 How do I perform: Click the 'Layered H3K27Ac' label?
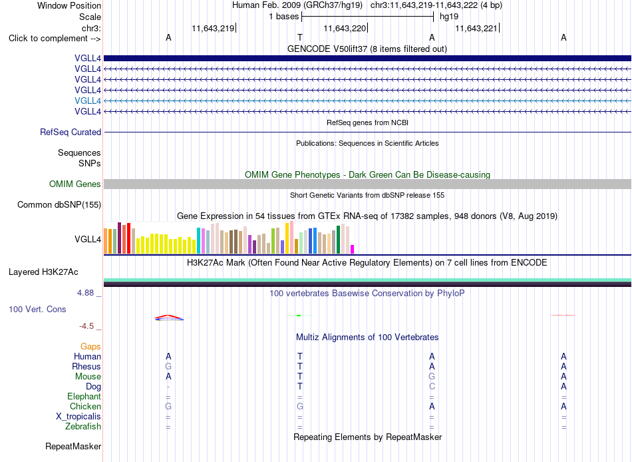coord(43,272)
